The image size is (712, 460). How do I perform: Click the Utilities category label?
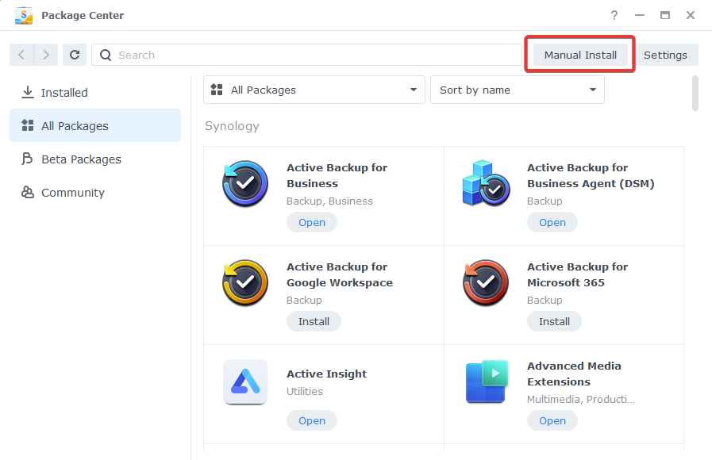[x=305, y=391]
